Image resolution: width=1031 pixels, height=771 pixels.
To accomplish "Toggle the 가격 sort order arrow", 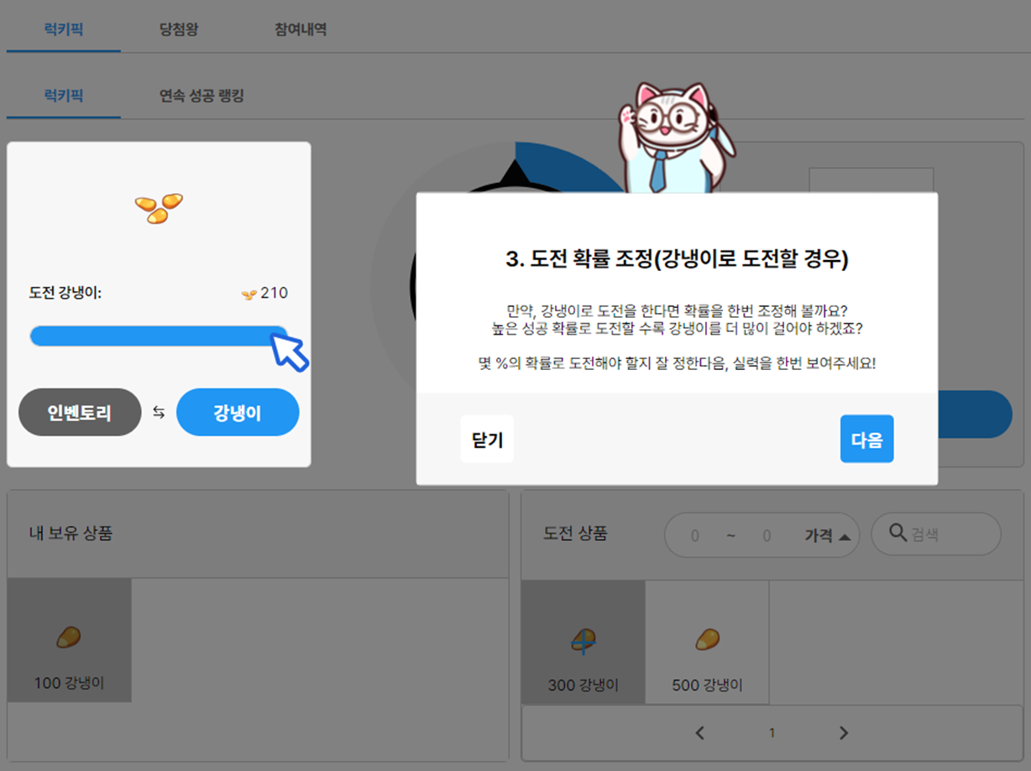I will point(844,536).
